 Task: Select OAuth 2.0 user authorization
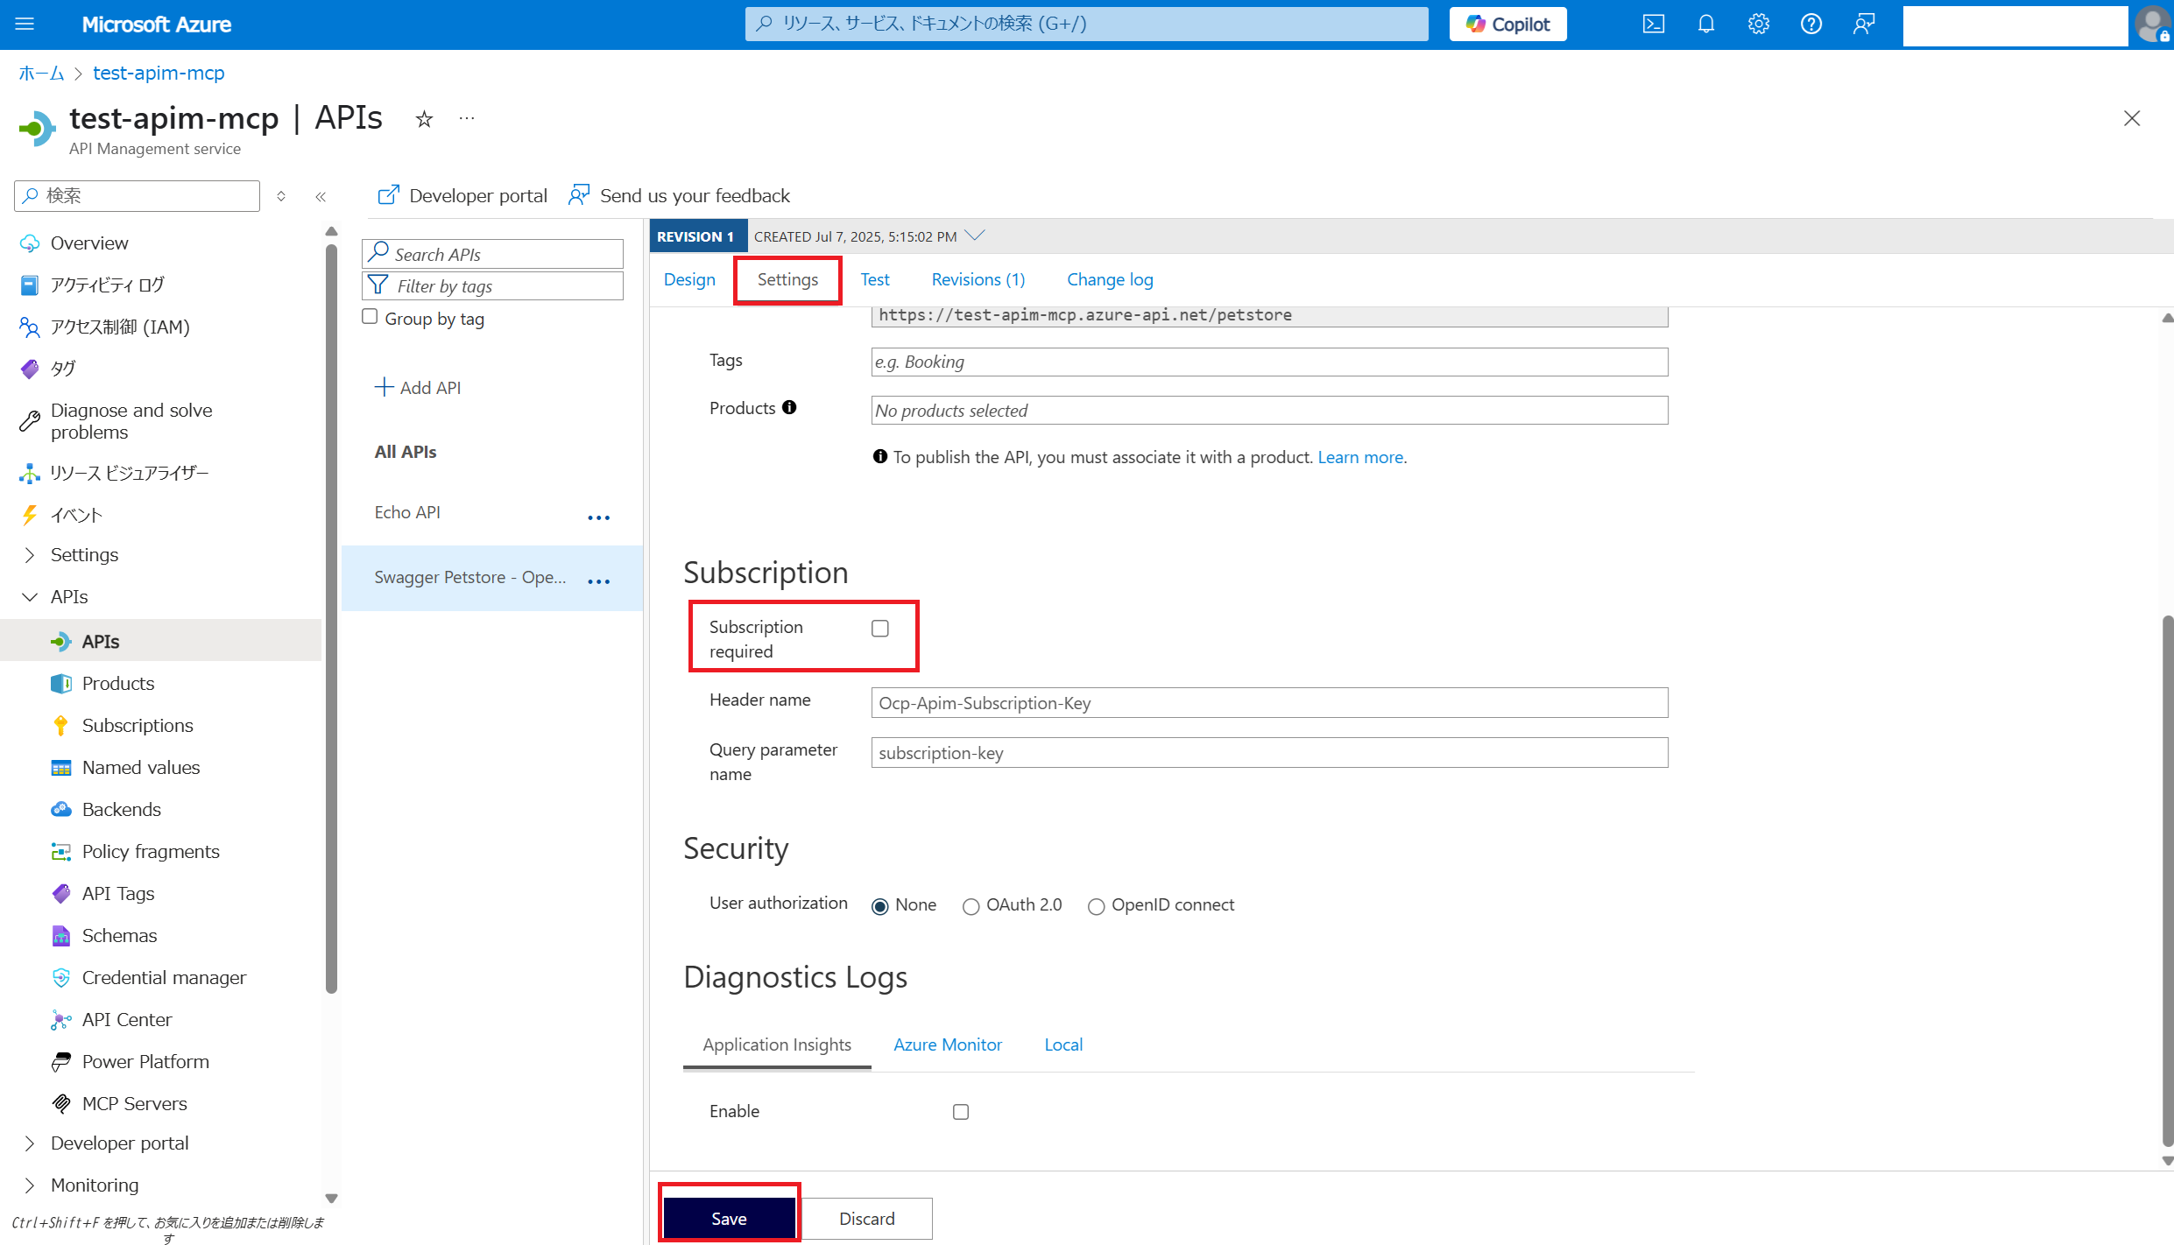971,906
